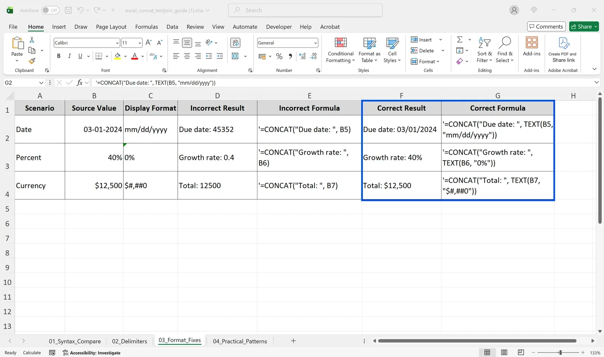Open the Add-ins icon
Viewport: 604px width, 357px height.
532,47
